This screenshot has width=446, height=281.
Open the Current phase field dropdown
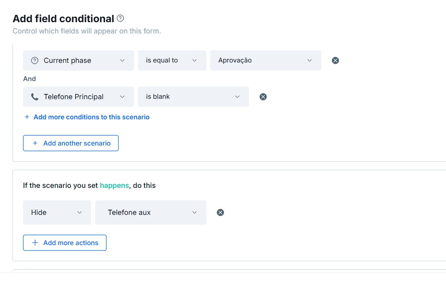(x=78, y=60)
